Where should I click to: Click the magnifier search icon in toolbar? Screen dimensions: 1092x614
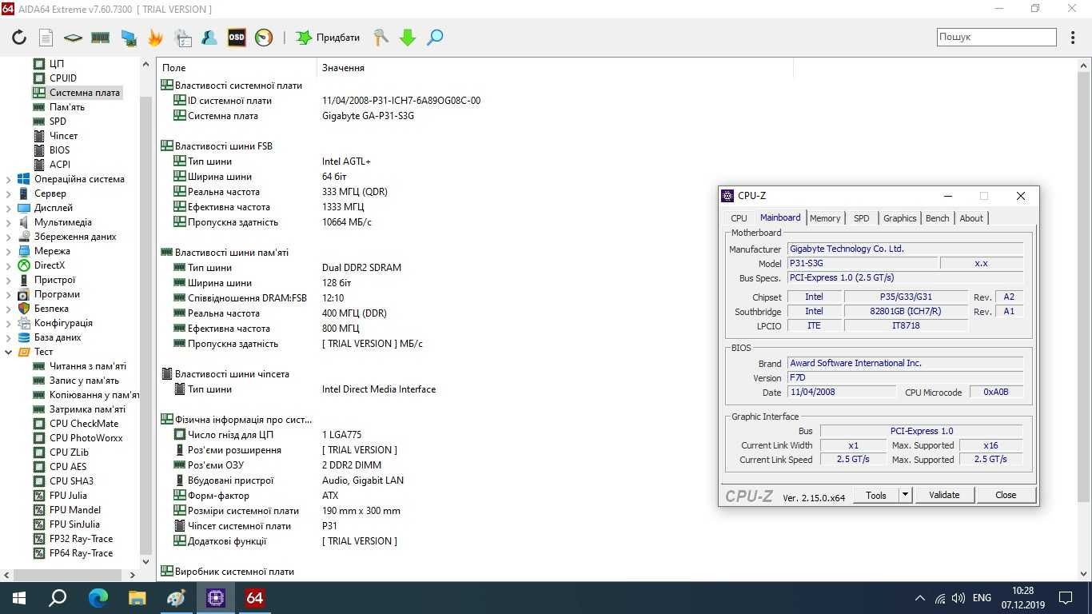pos(435,38)
